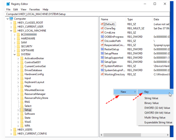The height and width of the screenshot is (140, 176).
Task: Click the string icon beside CloneTag
Action: (x=102, y=28)
